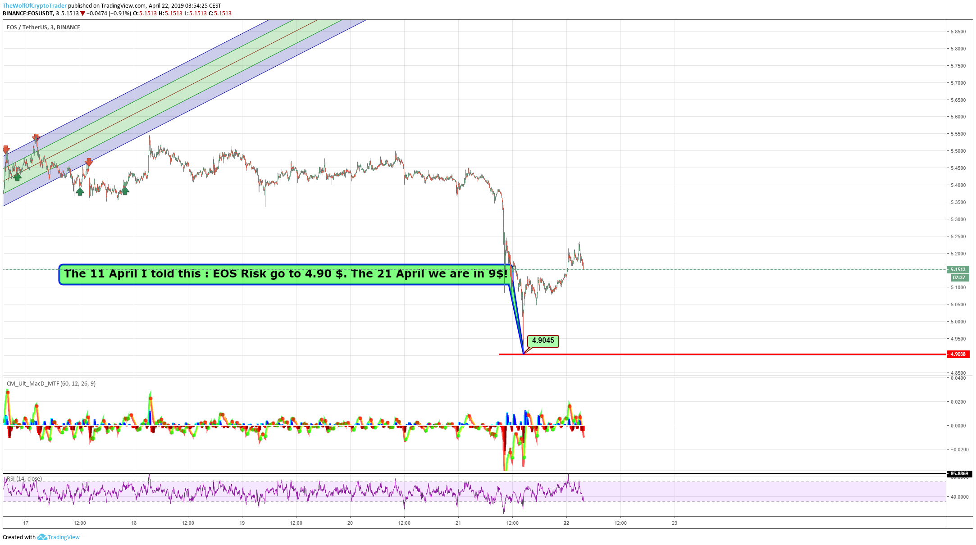Select the green up arrow below 12:00 April 17 low
Screen dimensions: 976x545
pyautogui.click(x=80, y=191)
